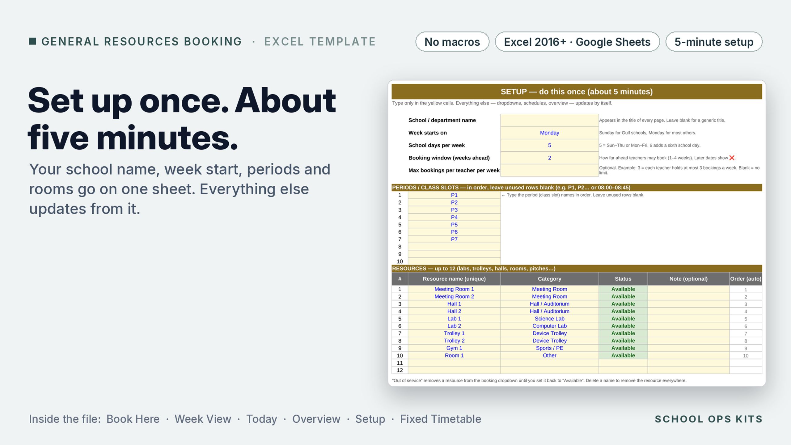
Task: Open the 'Science Lab' category cell
Action: click(549, 319)
